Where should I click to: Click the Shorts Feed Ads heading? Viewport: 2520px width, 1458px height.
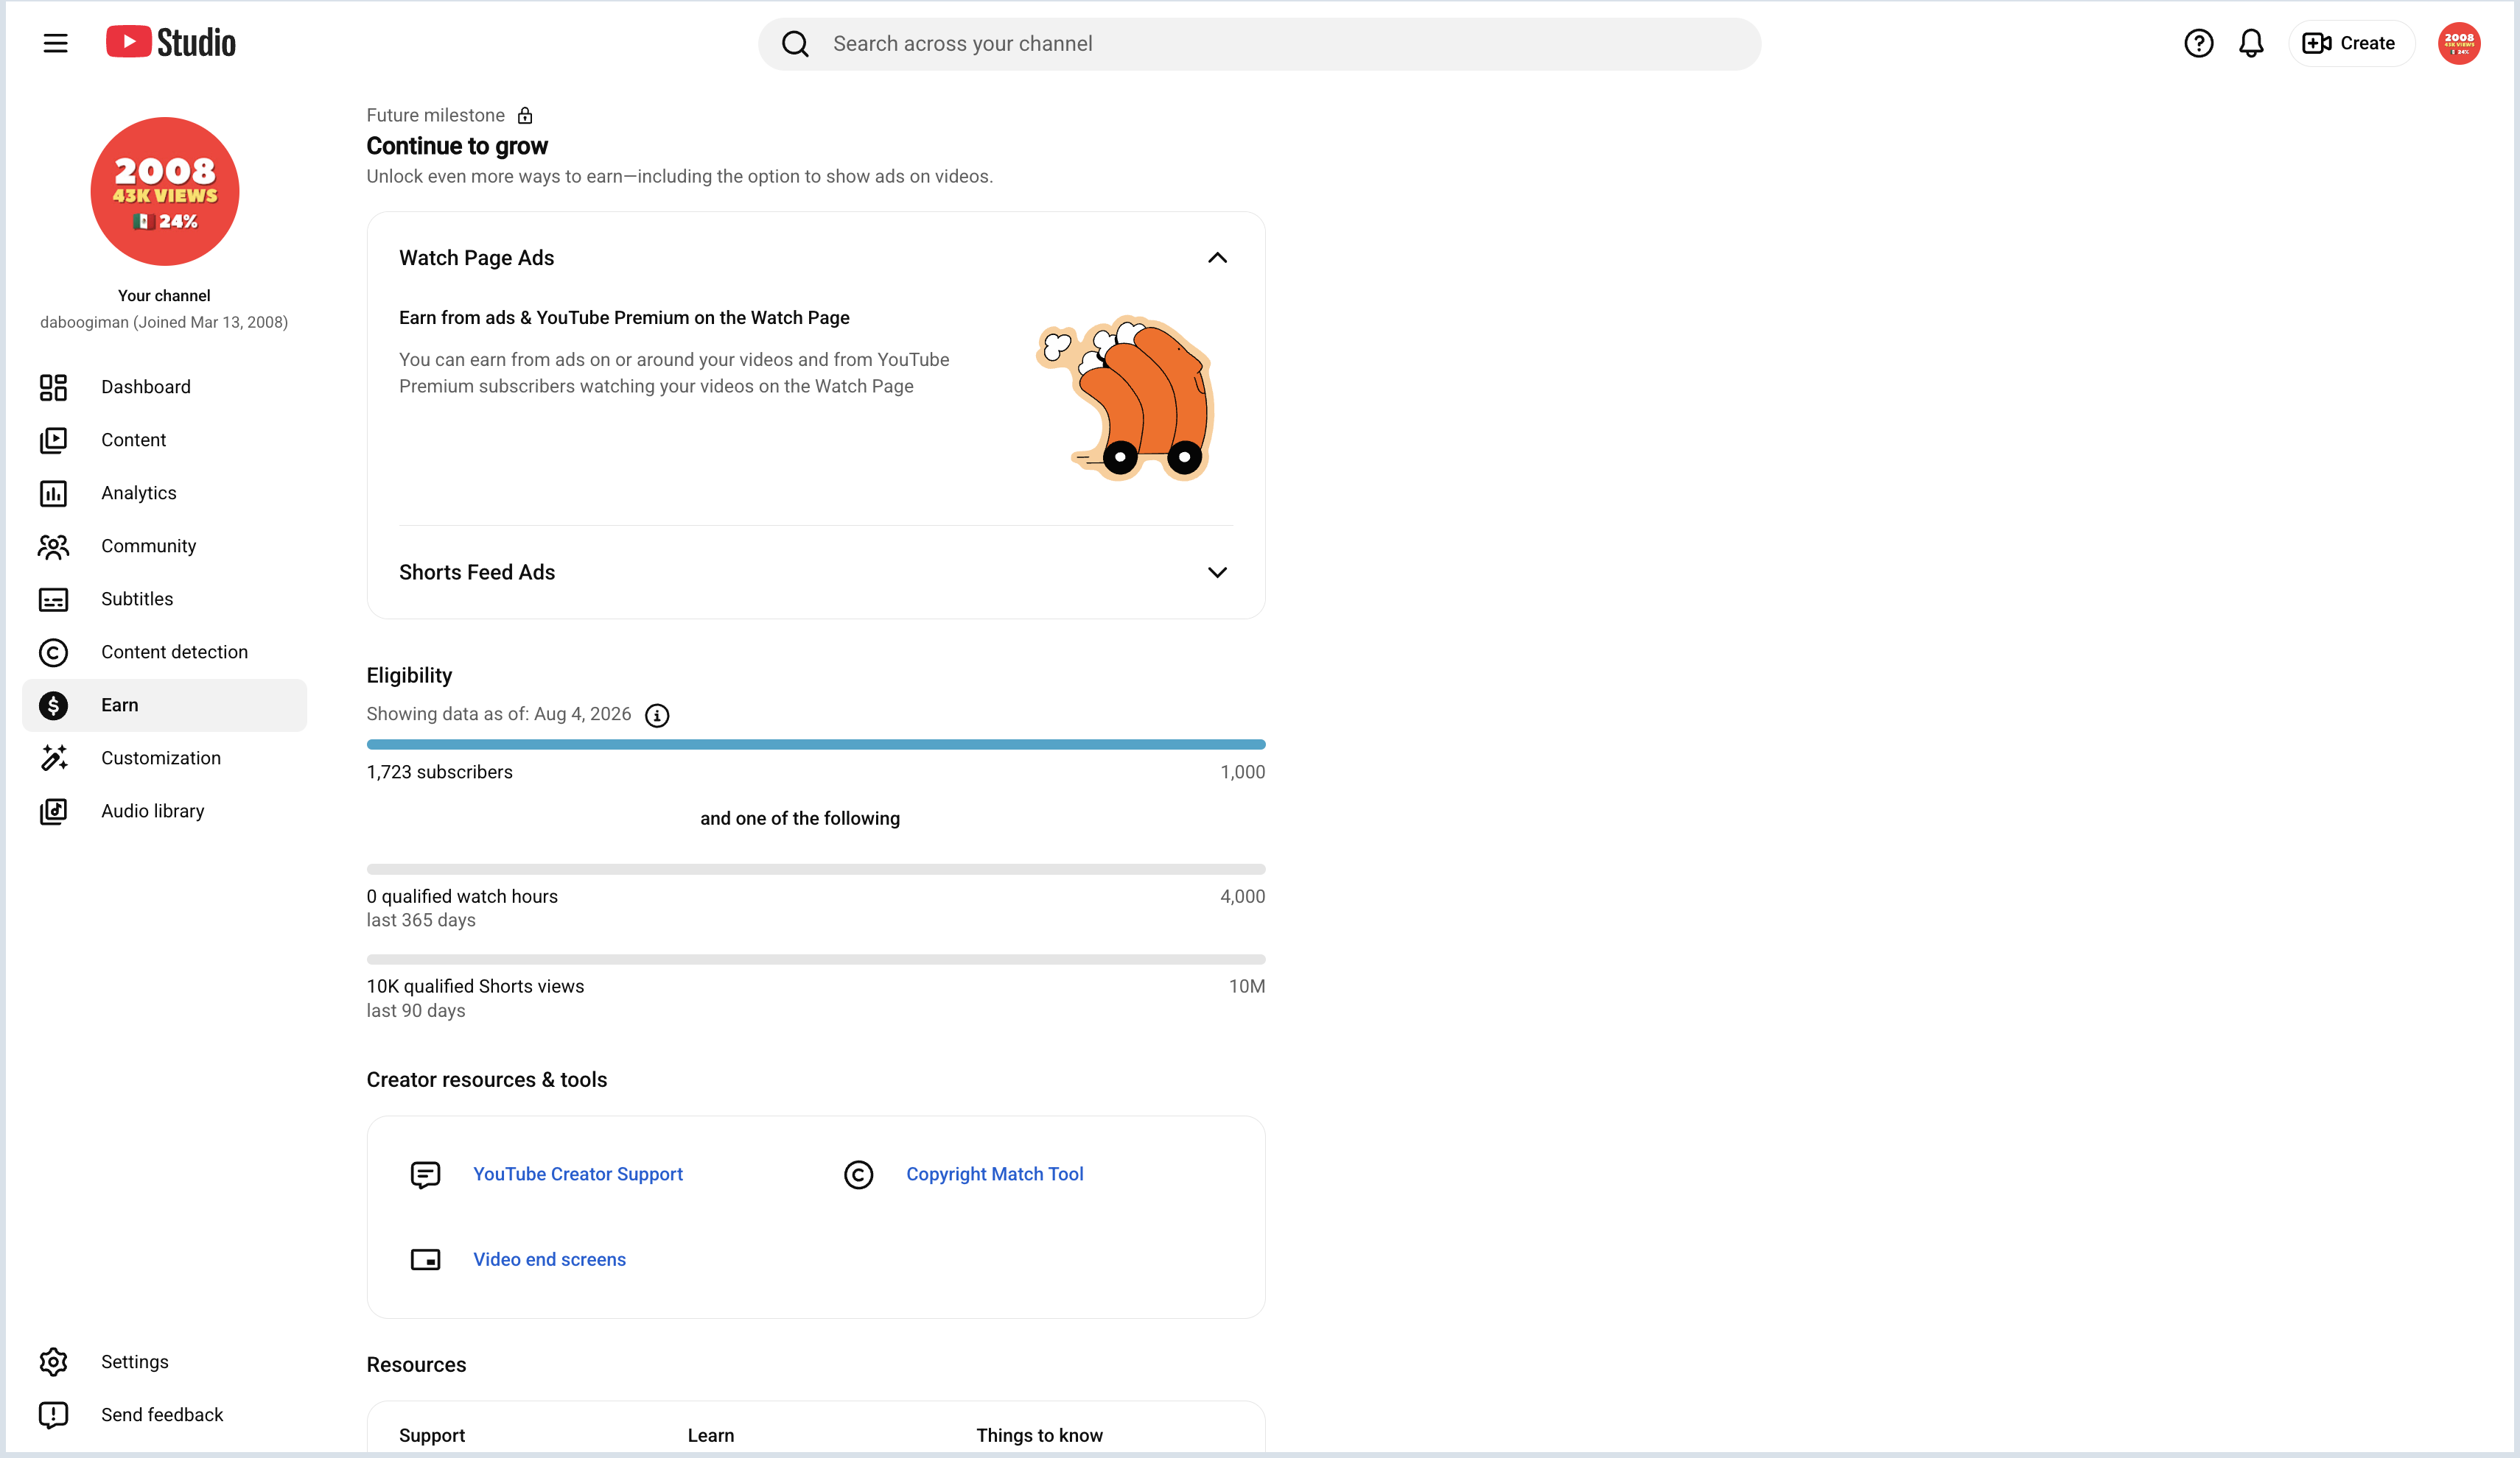(477, 573)
